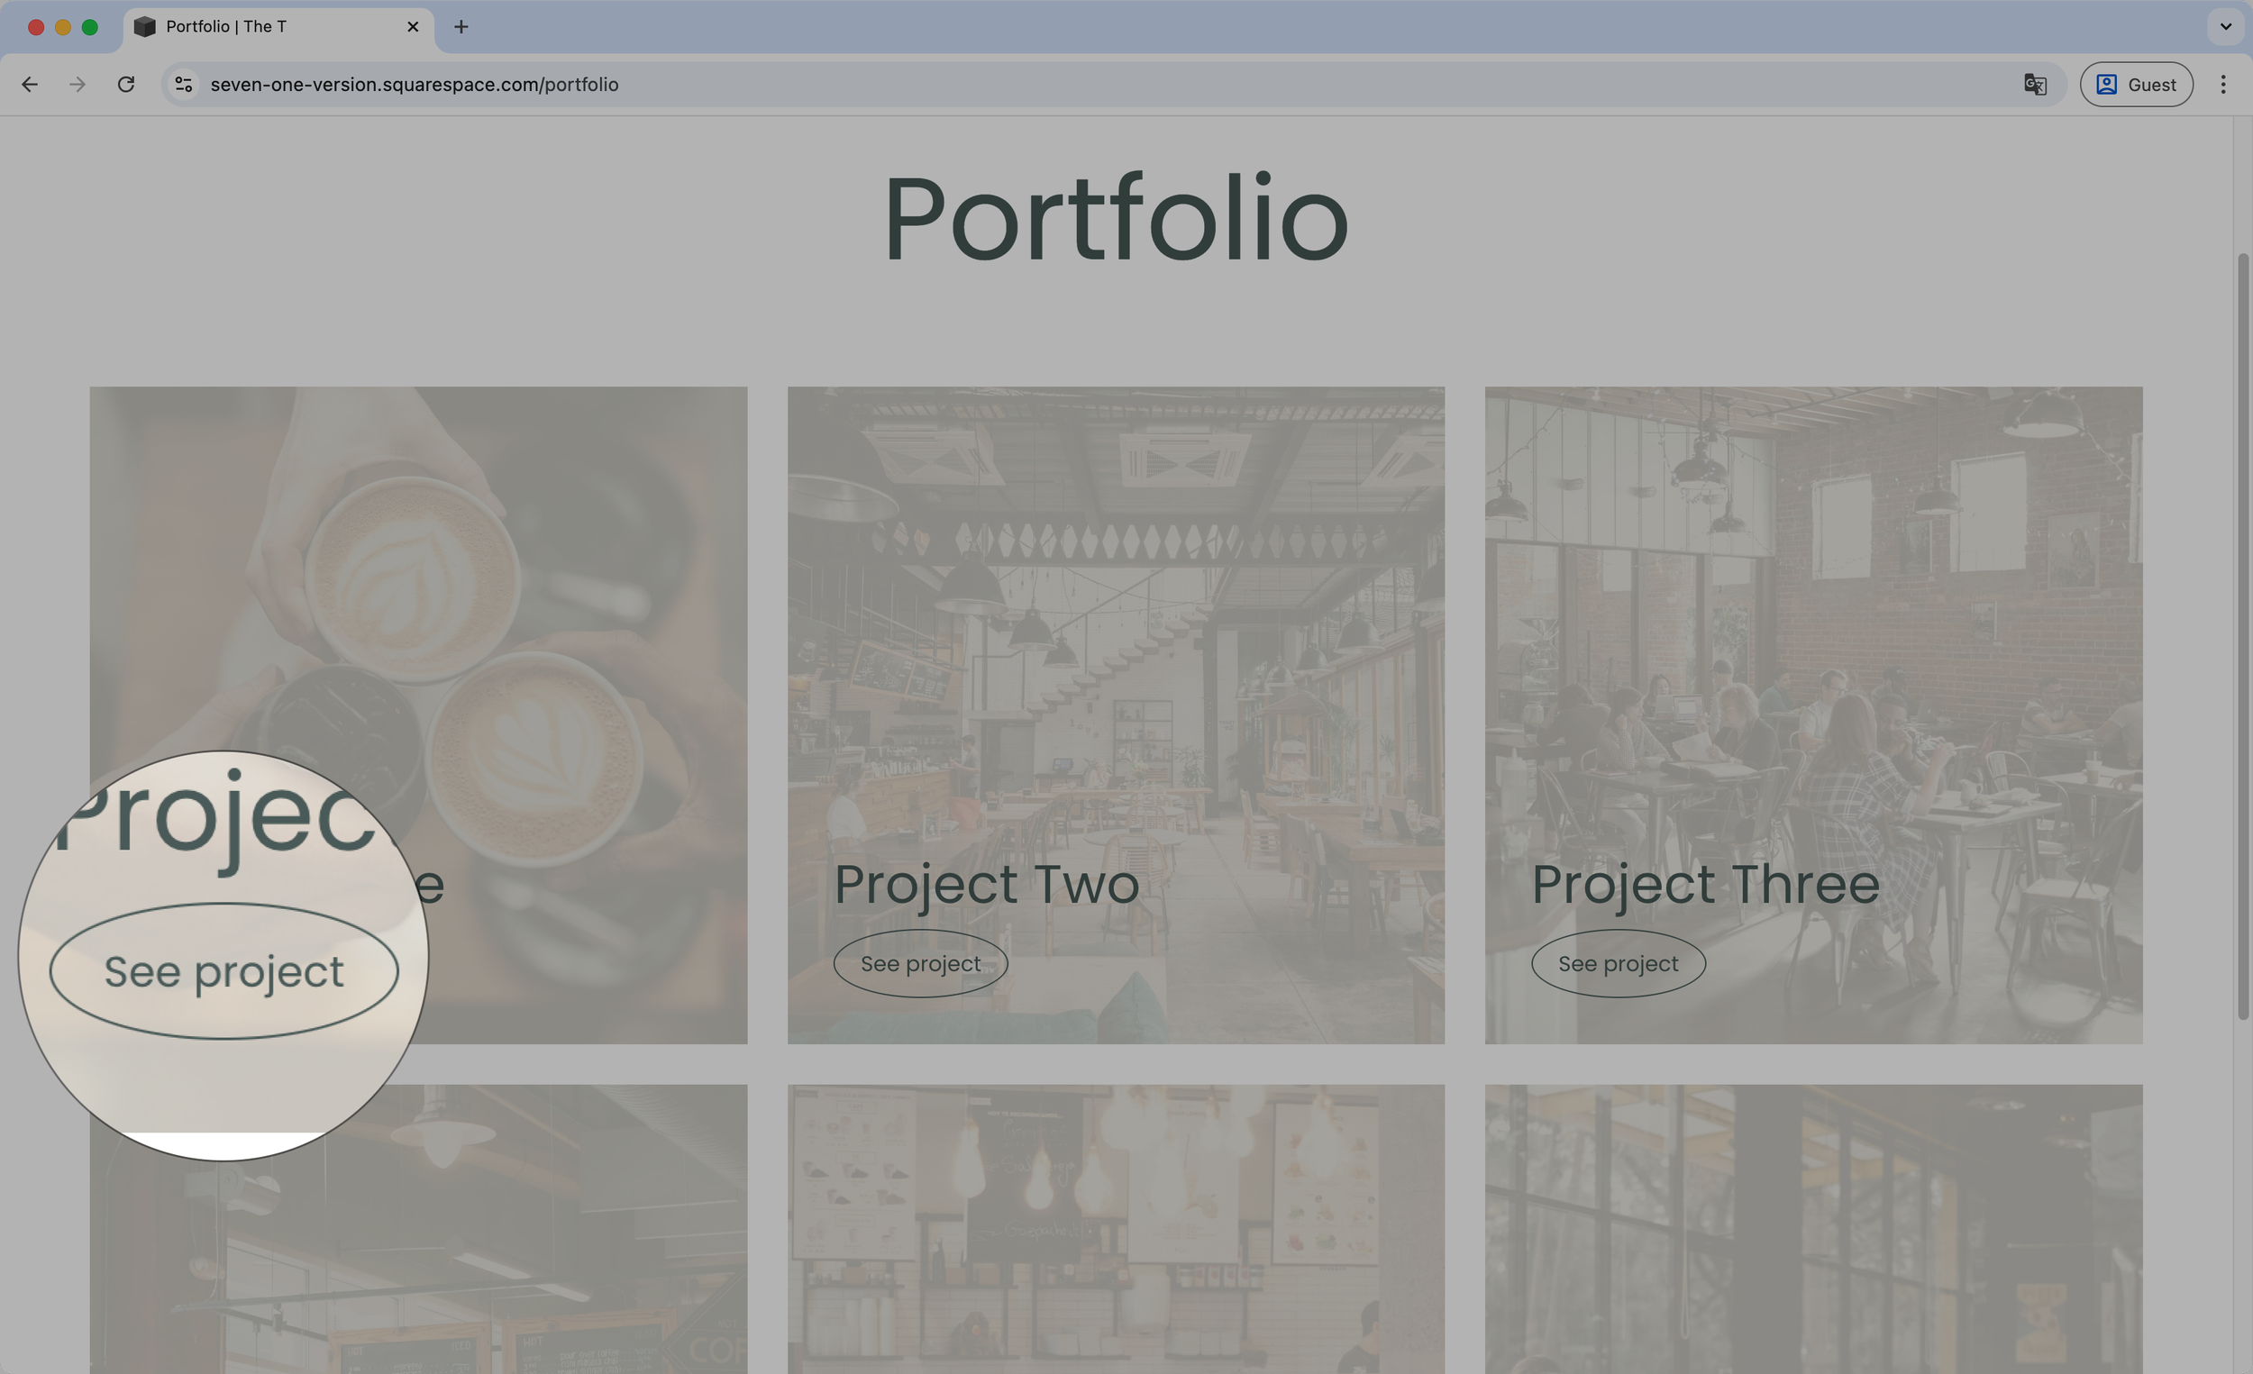Click the browser back arrow
2253x1374 pixels.
(30, 84)
